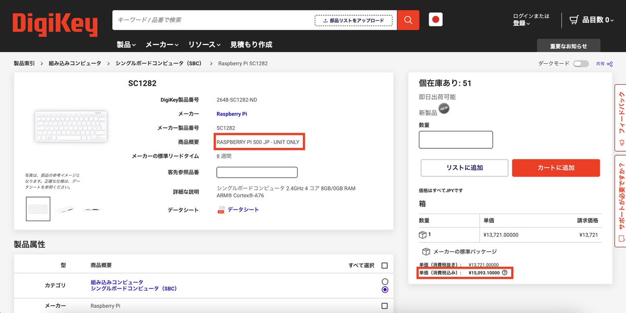Expand the 製品 menu

[x=126, y=45]
